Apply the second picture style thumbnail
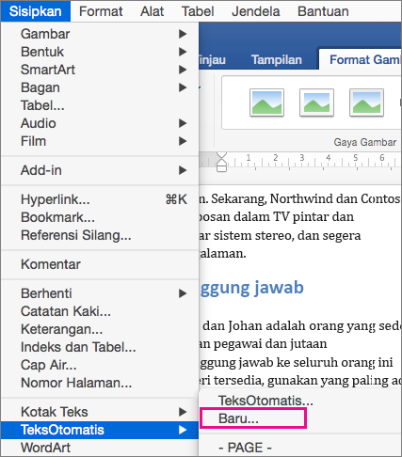 (x=316, y=102)
